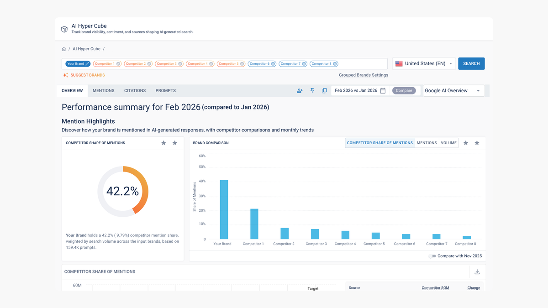Click the Change column header

coord(474,288)
